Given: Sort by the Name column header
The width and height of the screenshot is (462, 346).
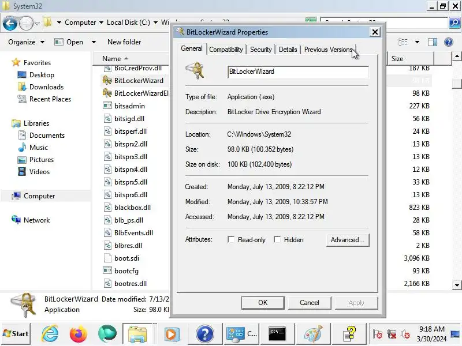Looking at the screenshot, I should coord(131,59).
